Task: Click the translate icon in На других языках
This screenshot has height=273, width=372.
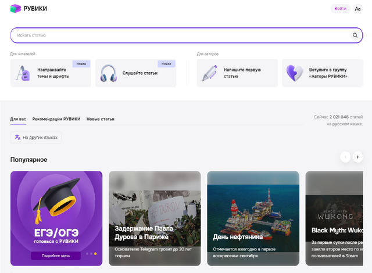Action: click(x=18, y=138)
